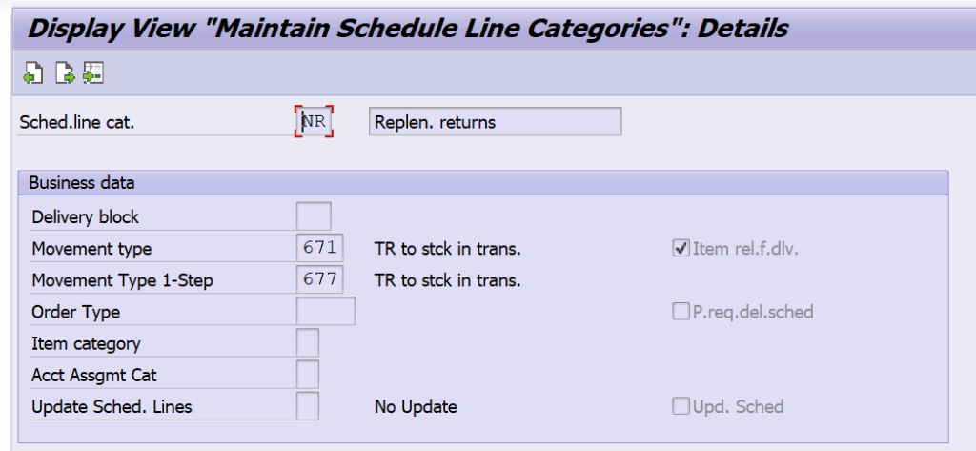The width and height of the screenshot is (976, 451).
Task: Click the Business data group header
Action: click(82, 182)
